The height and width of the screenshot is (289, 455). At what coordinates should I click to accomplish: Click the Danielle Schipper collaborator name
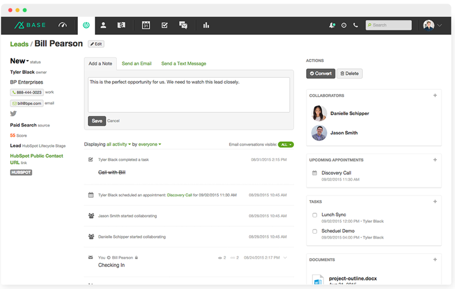(x=350, y=114)
